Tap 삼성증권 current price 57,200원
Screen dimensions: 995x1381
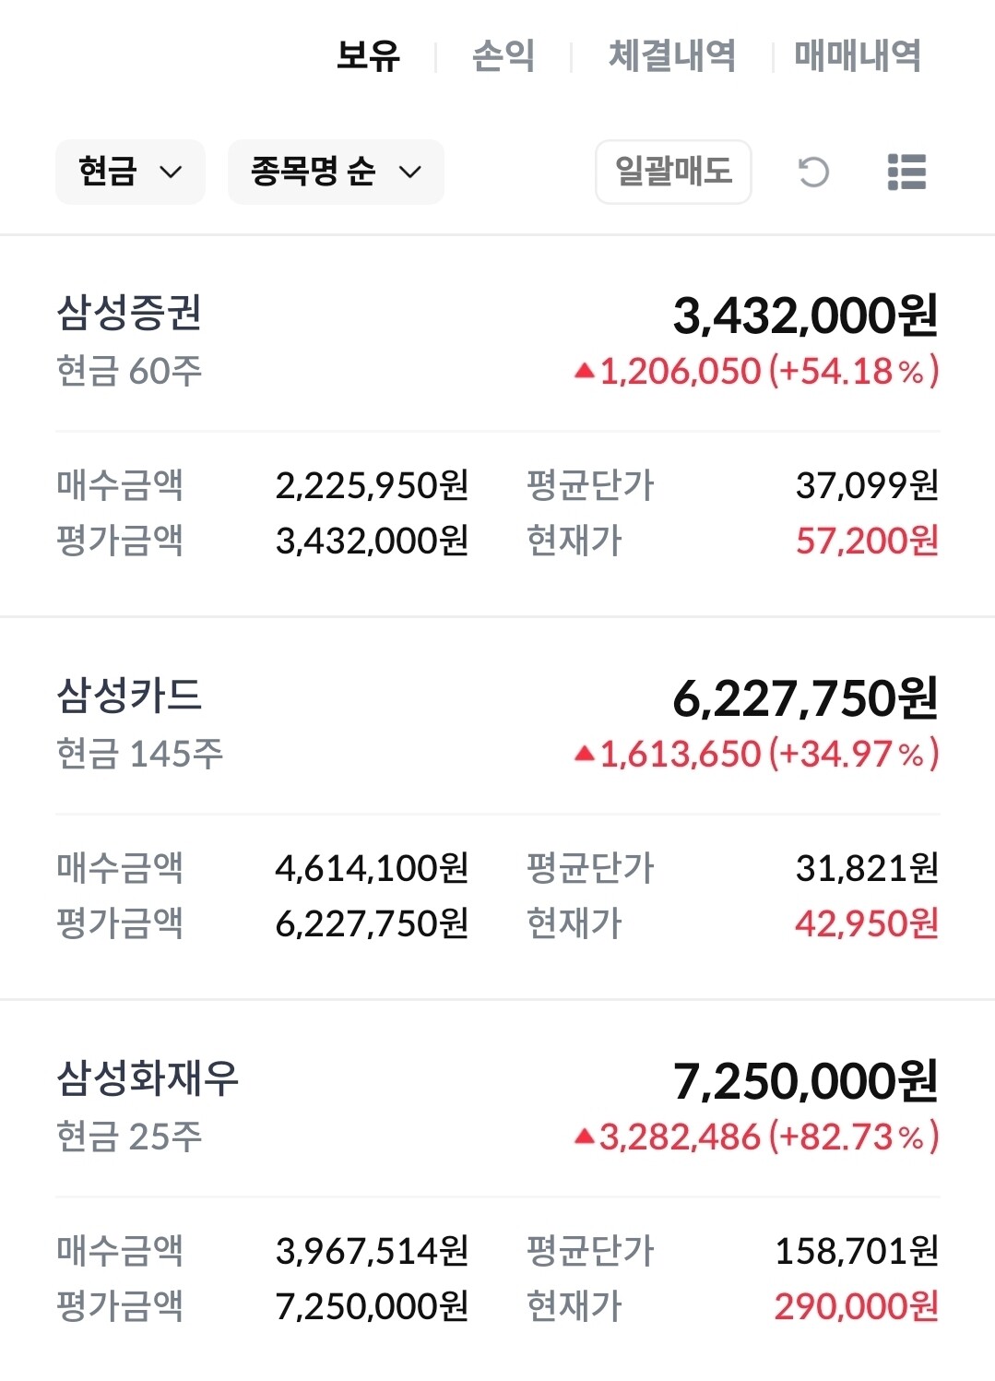coord(867,542)
